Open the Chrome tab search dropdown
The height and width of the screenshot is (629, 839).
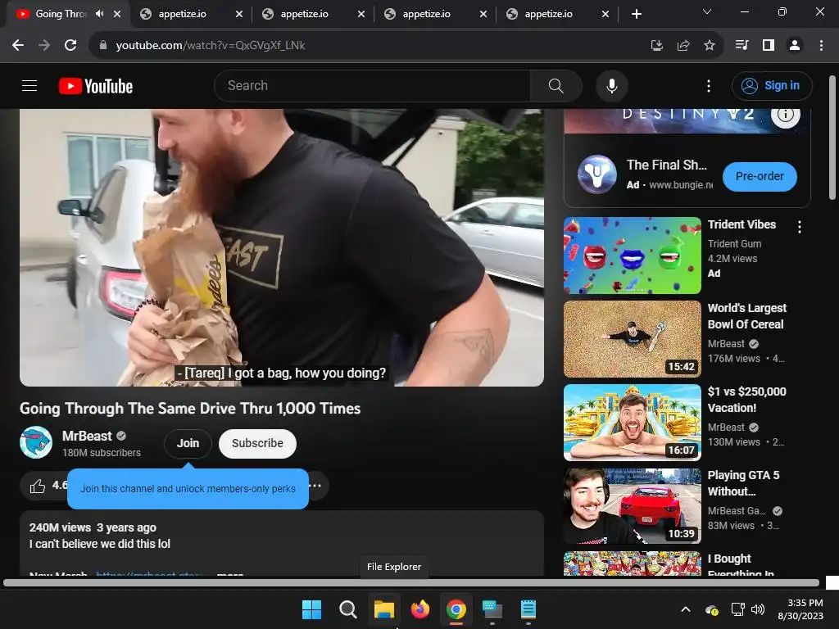point(707,11)
